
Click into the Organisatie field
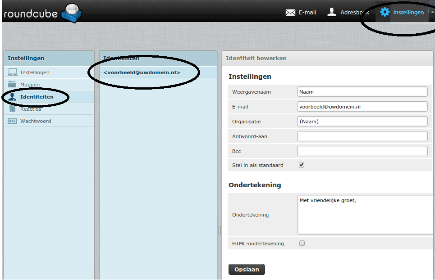(362, 122)
